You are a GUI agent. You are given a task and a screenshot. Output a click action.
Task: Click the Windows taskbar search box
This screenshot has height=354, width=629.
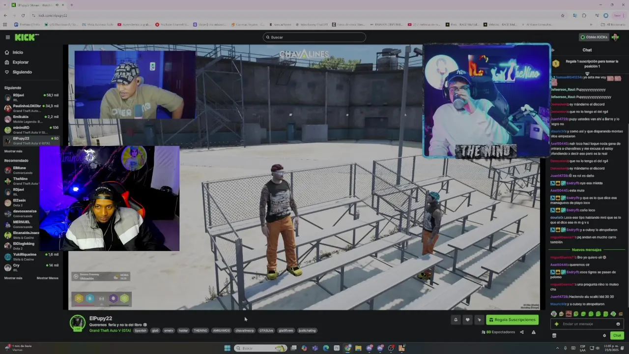pyautogui.click(x=260, y=348)
